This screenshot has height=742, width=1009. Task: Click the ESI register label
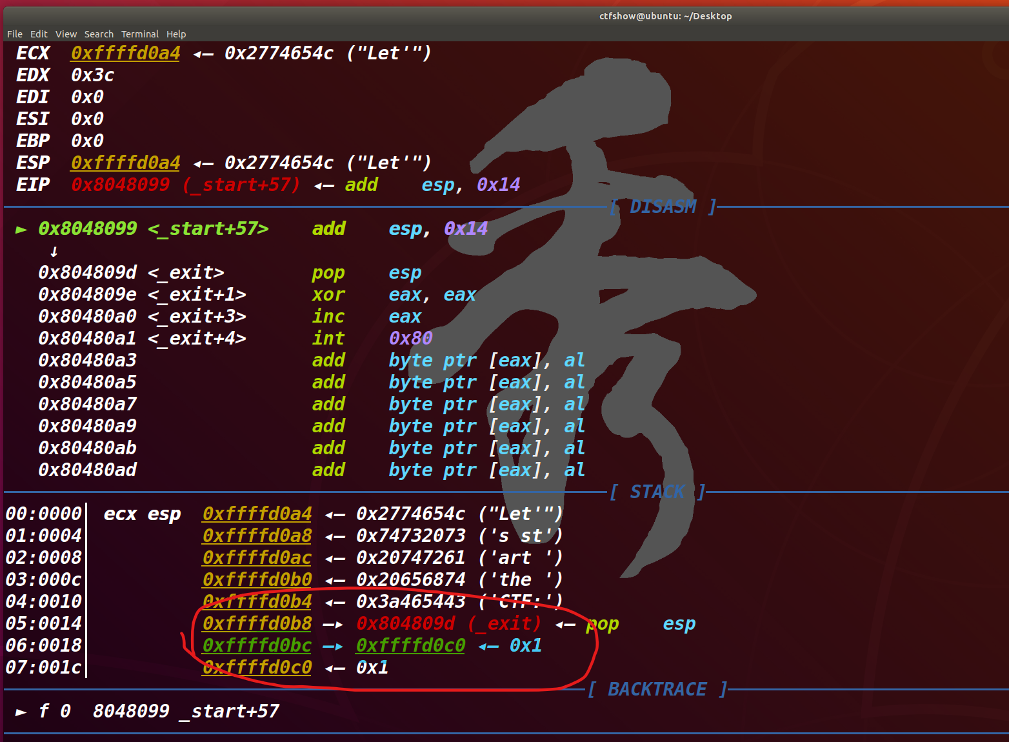tap(32, 119)
